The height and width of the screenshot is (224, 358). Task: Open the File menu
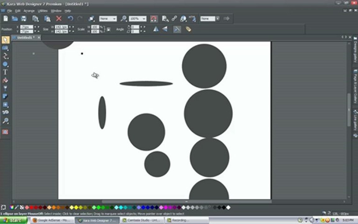[x=9, y=11]
